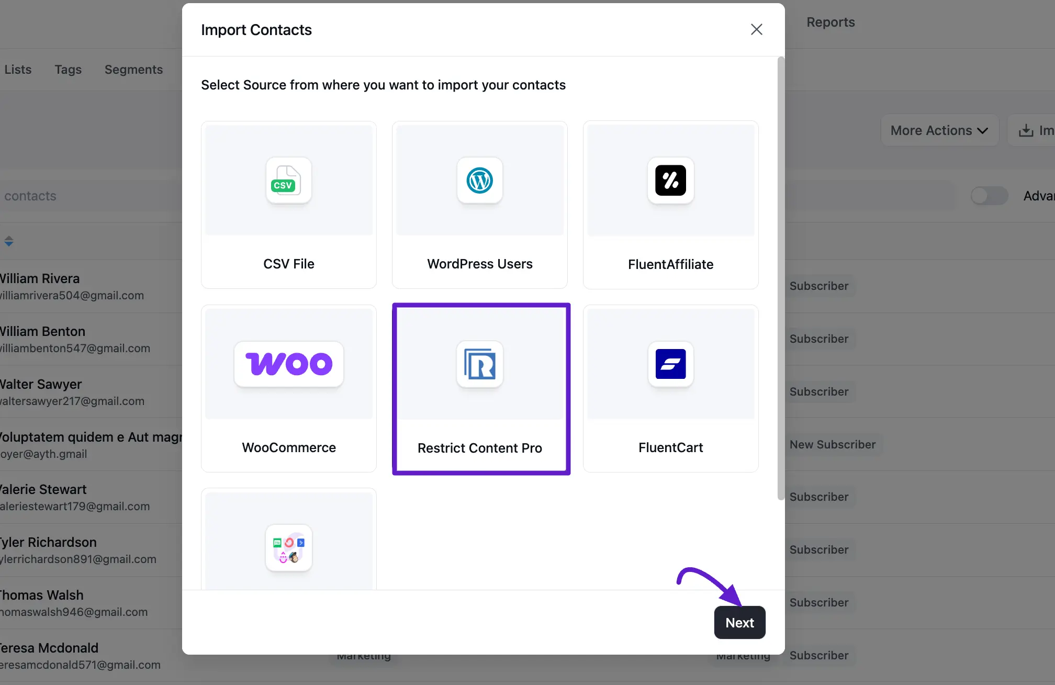Select the FluentCart label
Viewport: 1055px width, 685px height.
pyautogui.click(x=671, y=447)
